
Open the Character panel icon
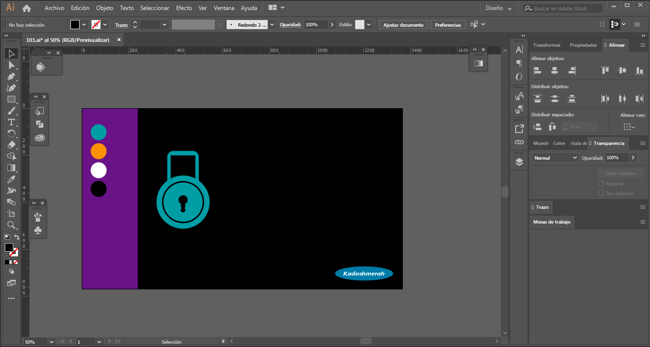519,50
